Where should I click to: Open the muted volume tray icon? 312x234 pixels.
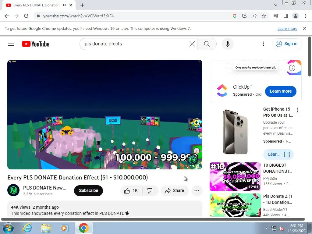[281, 228]
